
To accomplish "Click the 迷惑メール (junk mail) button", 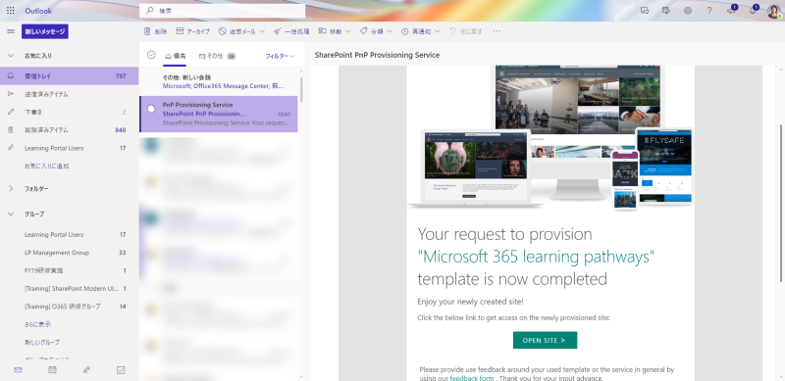I will (x=237, y=31).
